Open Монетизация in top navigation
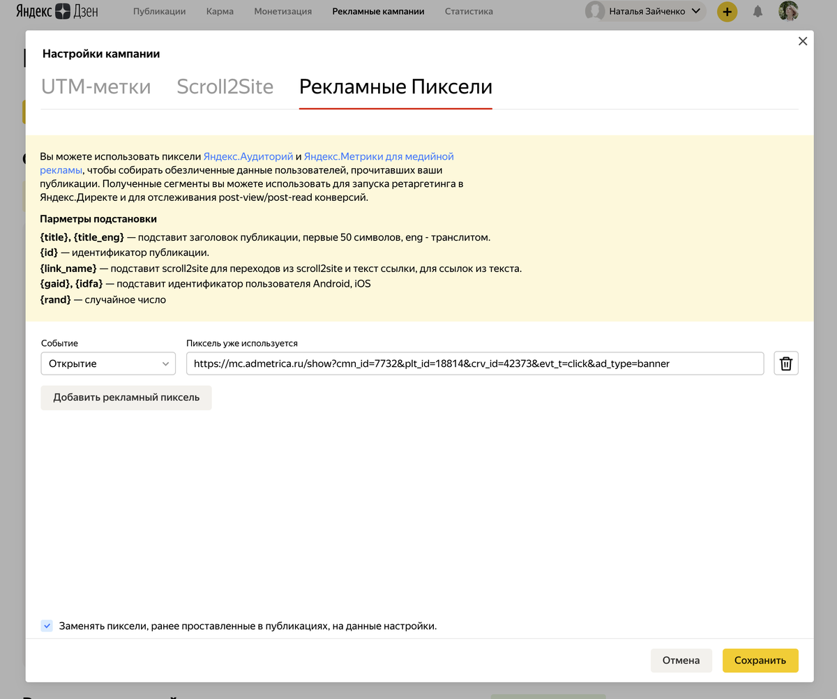 [x=283, y=11]
